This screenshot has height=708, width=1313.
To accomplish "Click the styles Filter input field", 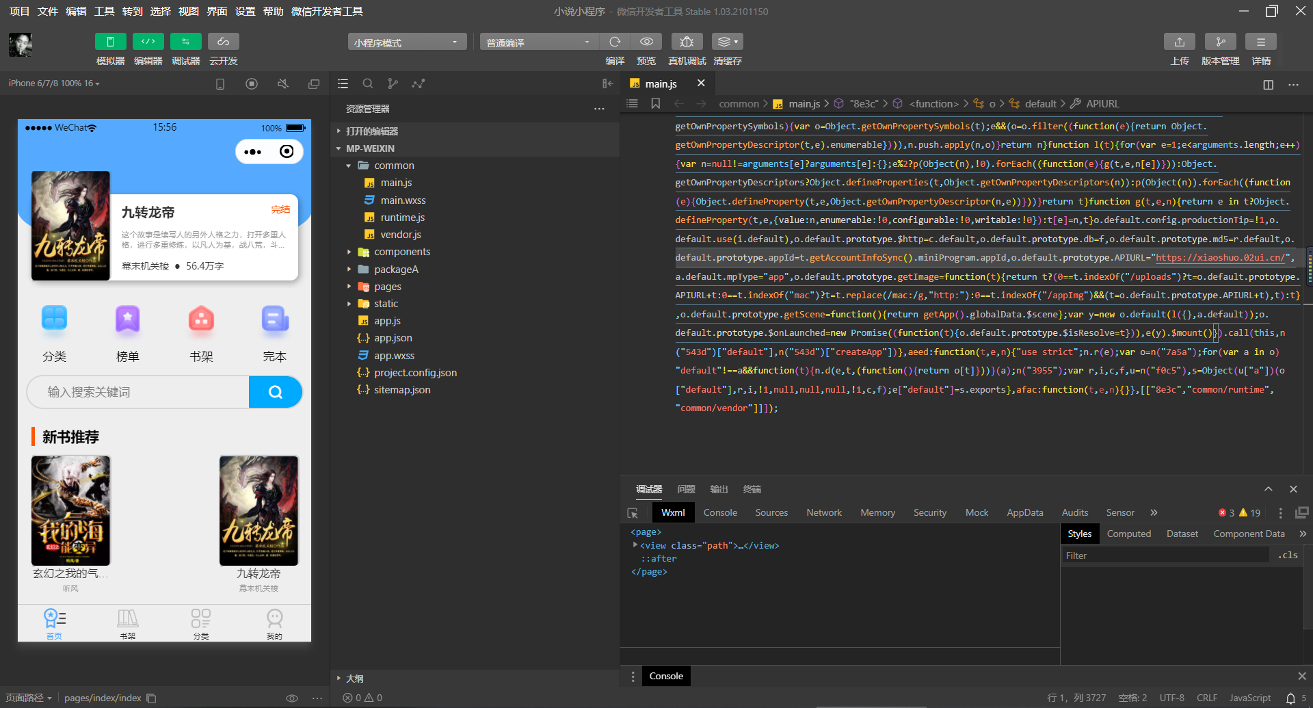I will [1166, 555].
